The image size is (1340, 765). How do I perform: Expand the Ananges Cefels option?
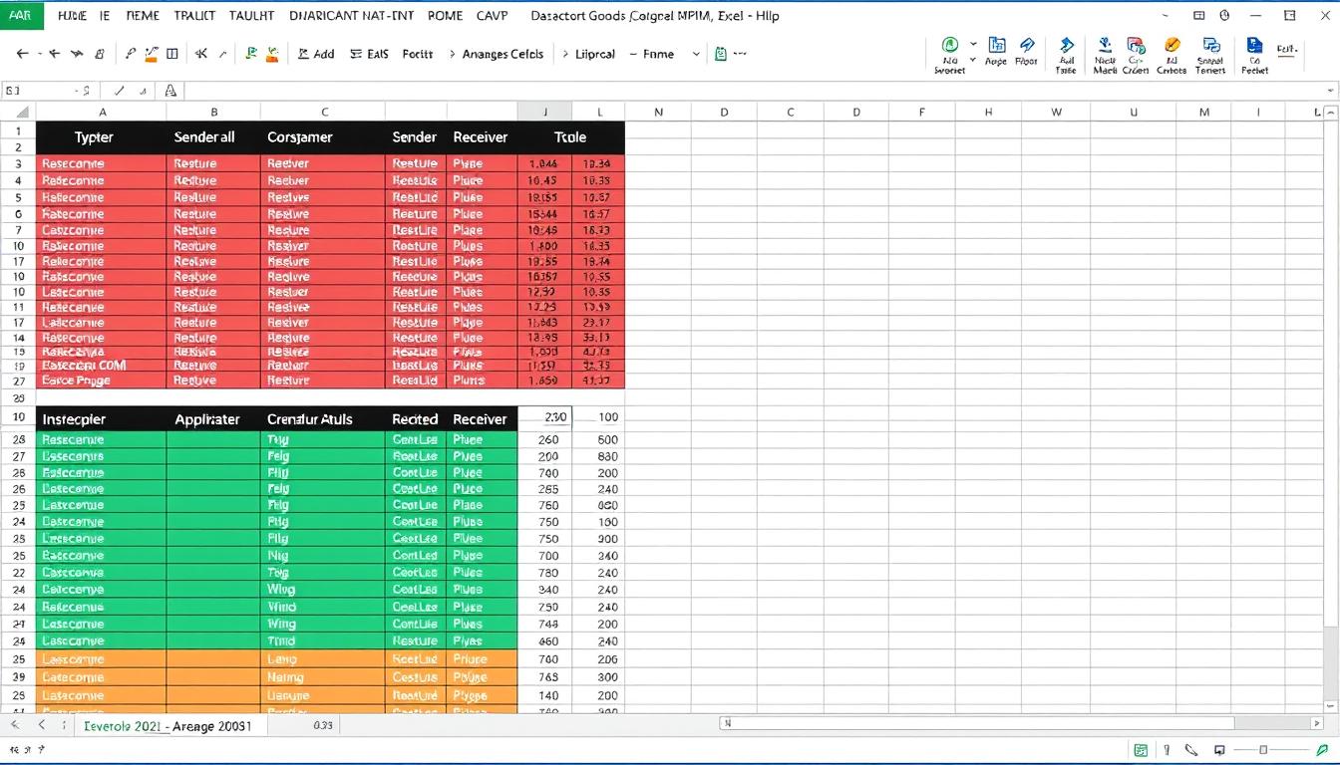[496, 54]
